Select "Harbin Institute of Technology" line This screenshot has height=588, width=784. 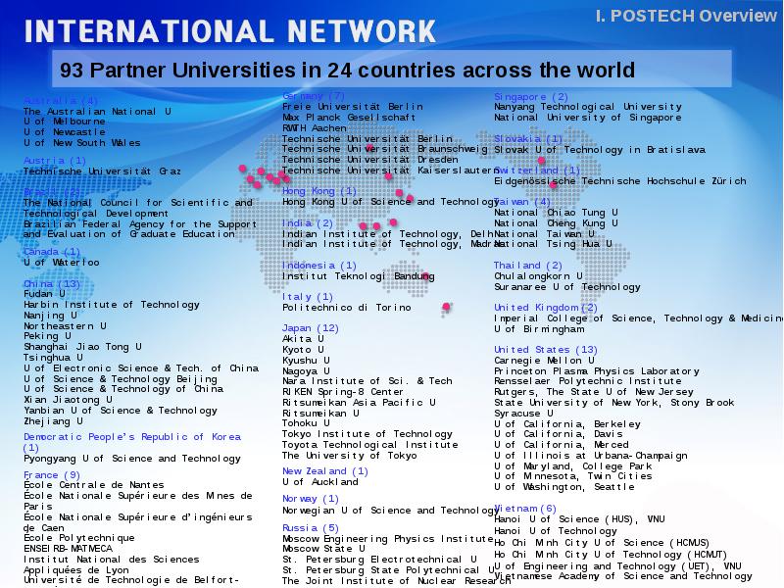click(x=112, y=305)
